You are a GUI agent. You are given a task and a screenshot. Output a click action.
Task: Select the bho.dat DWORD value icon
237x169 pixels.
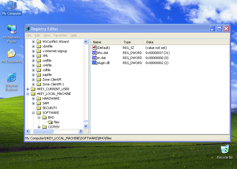[94, 53]
